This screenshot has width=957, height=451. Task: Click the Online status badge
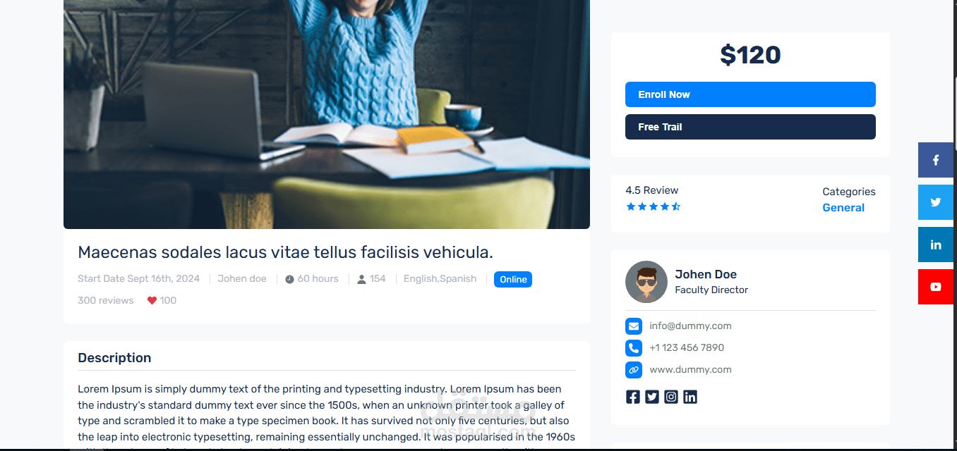pyautogui.click(x=513, y=280)
